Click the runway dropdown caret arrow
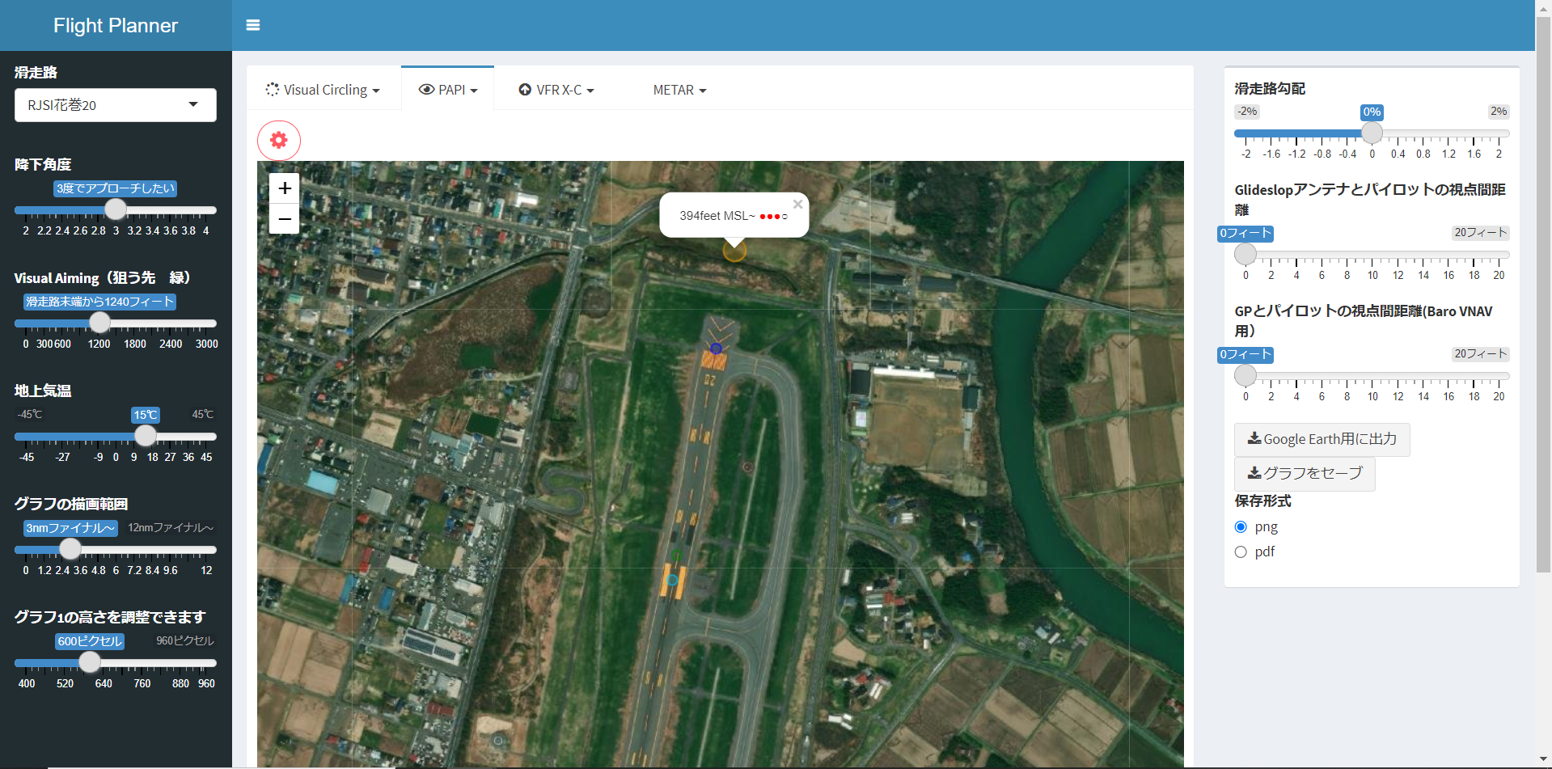The image size is (1552, 769). point(193,104)
